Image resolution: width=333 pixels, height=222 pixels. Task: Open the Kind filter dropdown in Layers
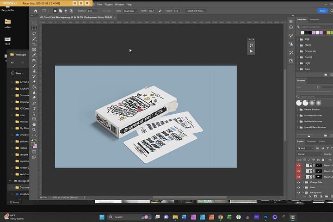point(306,148)
